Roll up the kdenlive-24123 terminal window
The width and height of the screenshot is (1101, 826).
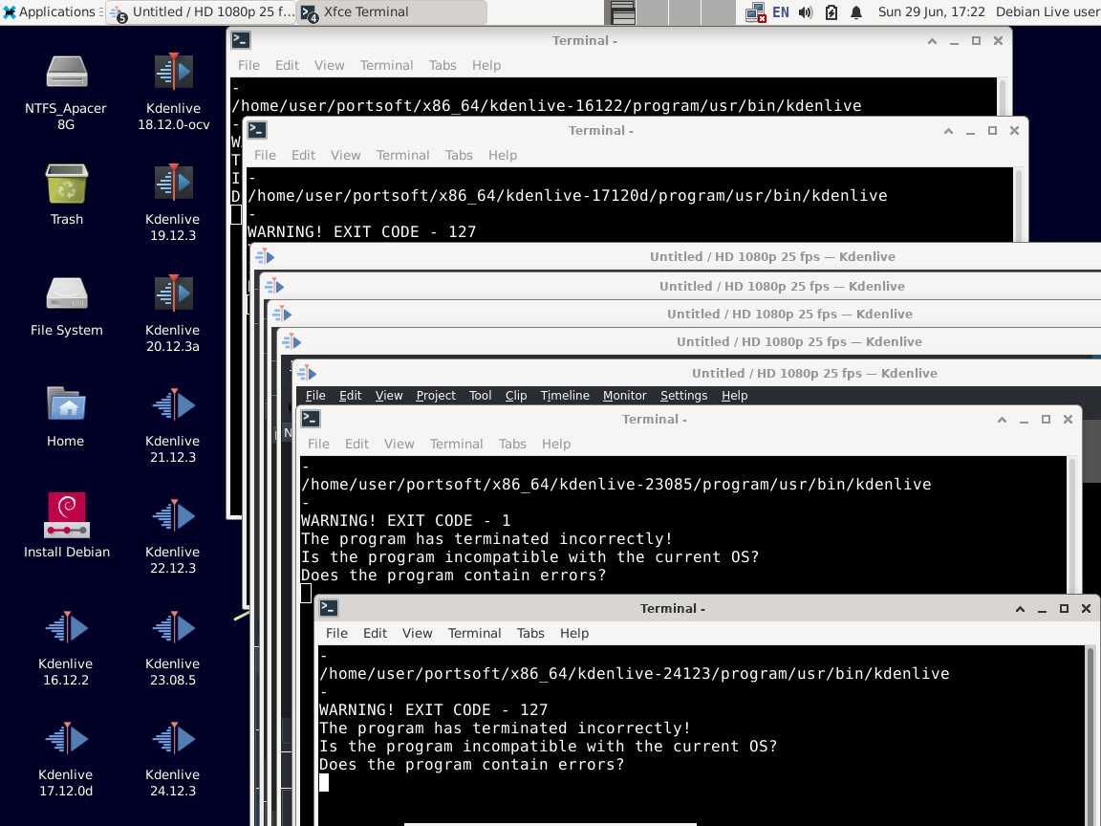click(1021, 609)
